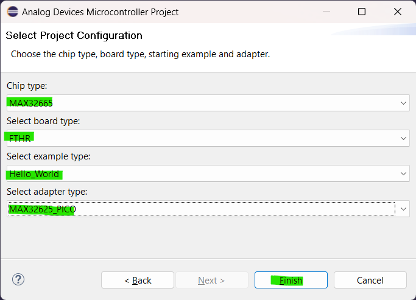Click the 'Choose the chip type' description text

coord(140,54)
